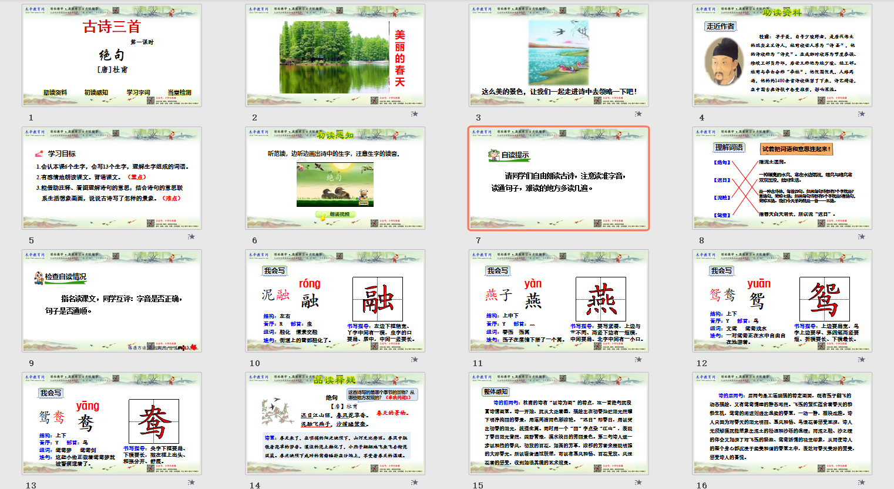Click slide number label 8
894x489 pixels.
point(702,240)
